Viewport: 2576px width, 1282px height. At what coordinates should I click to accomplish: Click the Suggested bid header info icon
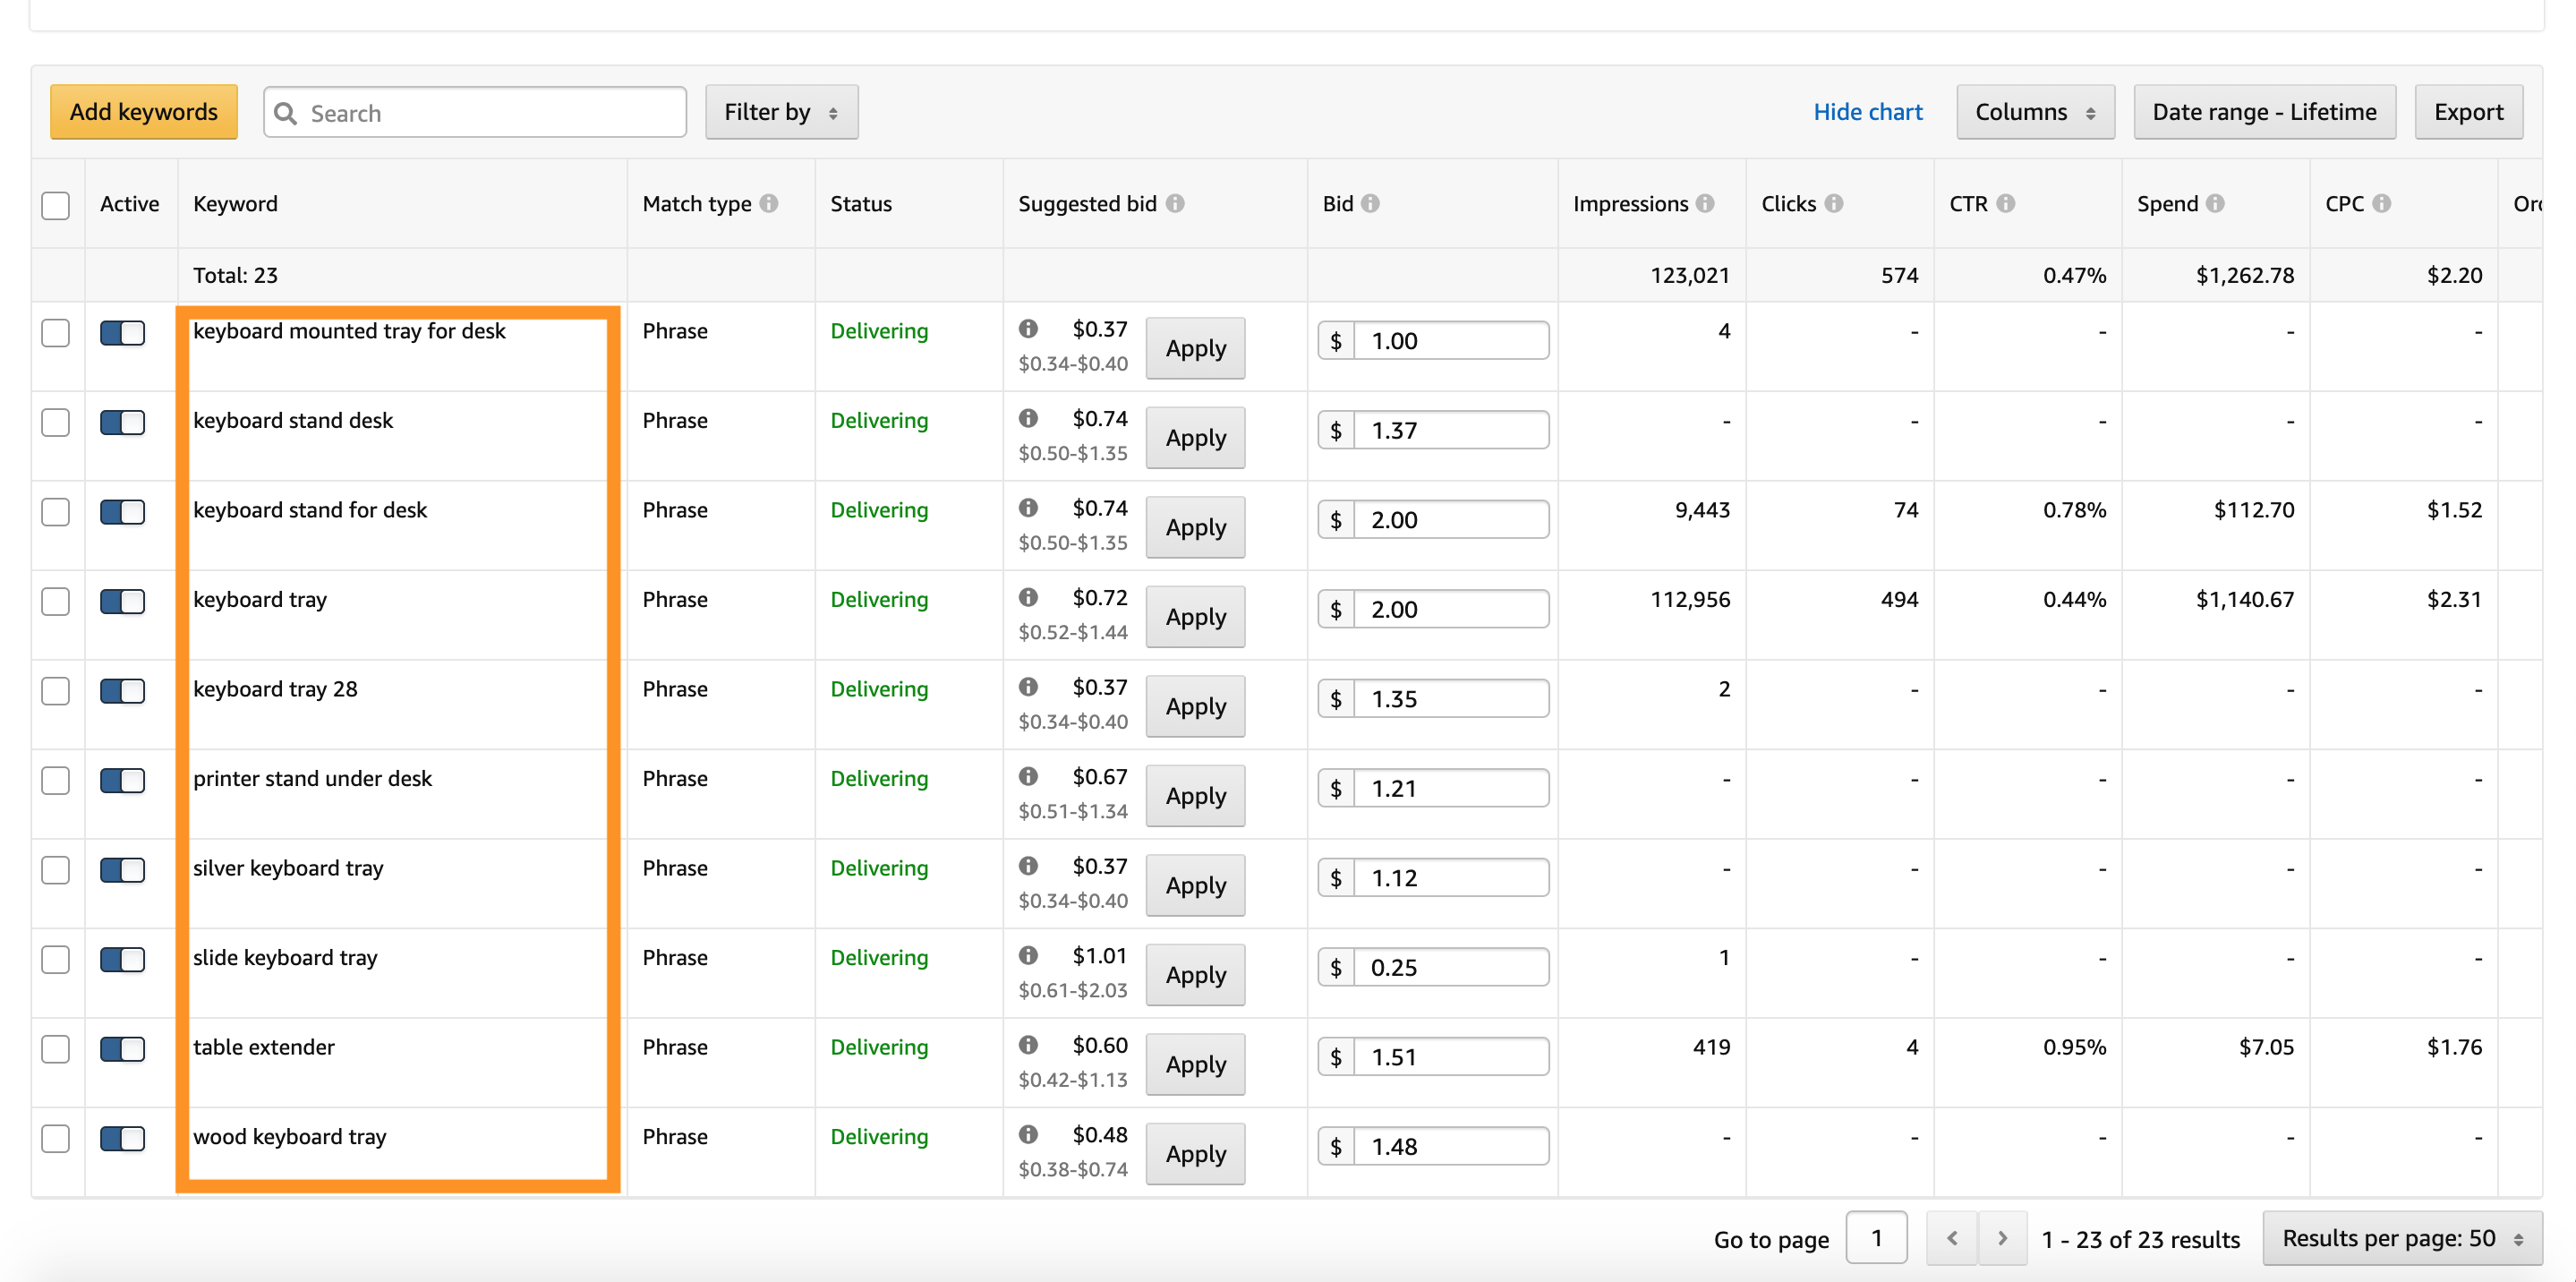[x=1175, y=203]
